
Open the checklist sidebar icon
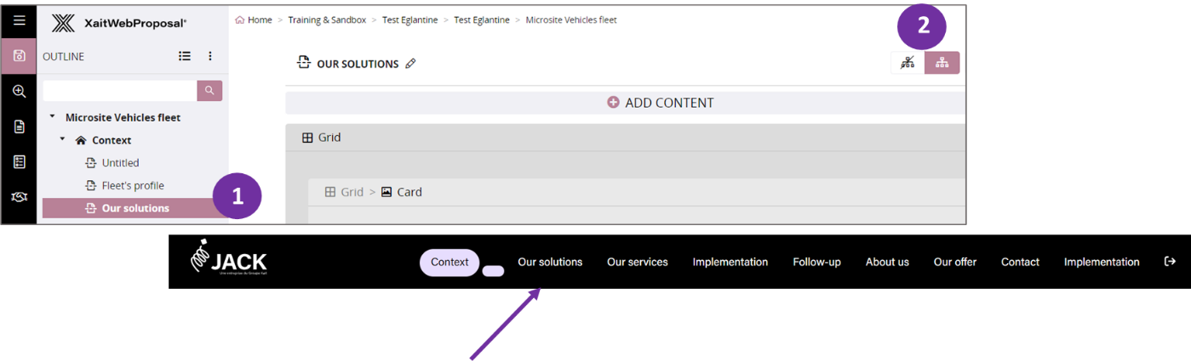19,161
